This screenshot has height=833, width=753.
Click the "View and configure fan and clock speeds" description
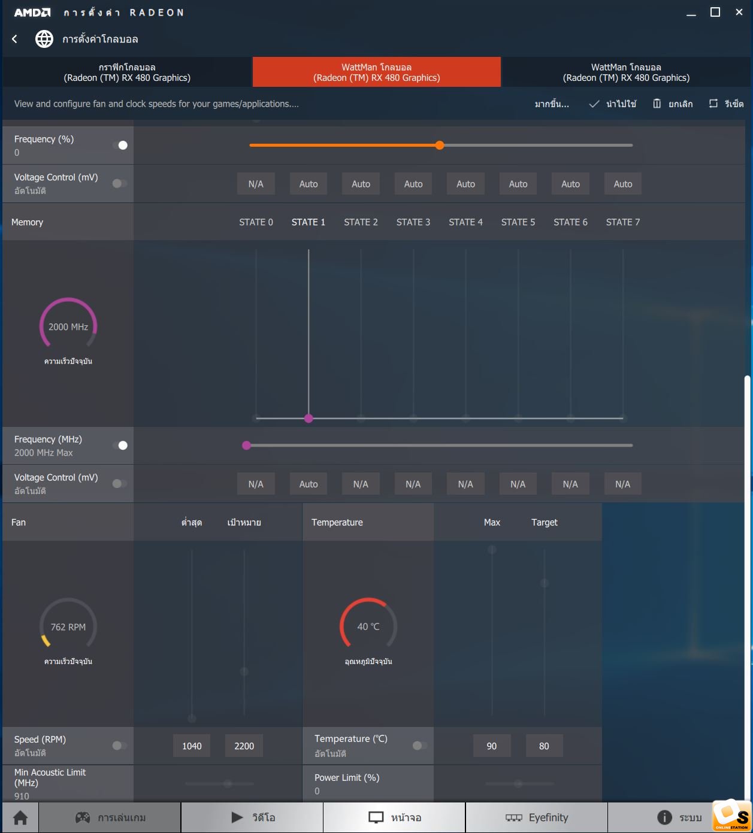pyautogui.click(x=156, y=104)
